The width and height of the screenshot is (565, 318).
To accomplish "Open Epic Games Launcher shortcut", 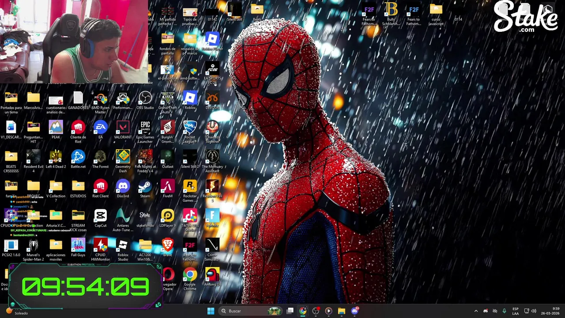I will coord(145,132).
